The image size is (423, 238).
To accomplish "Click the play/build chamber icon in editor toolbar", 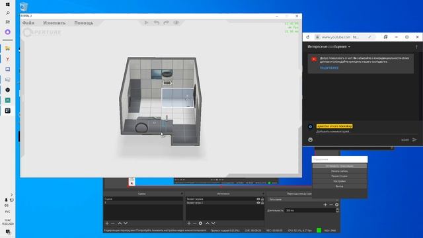I will 147,22.
